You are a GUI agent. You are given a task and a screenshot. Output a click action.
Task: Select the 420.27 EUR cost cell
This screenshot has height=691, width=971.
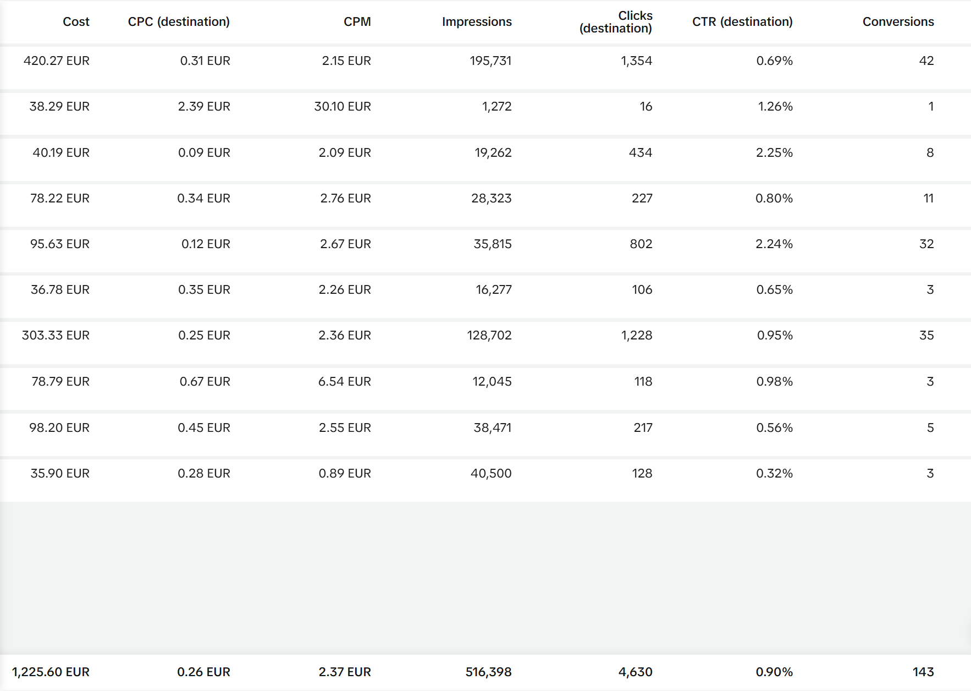(x=56, y=61)
